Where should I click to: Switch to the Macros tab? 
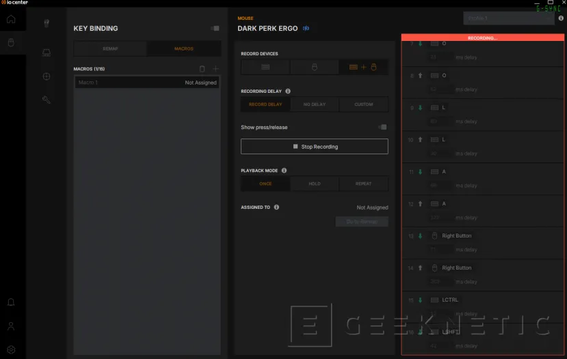184,49
